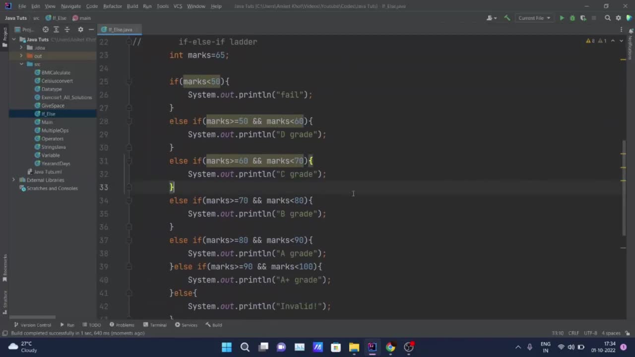Run the current file with the green play icon
The image size is (635, 357).
pyautogui.click(x=562, y=18)
